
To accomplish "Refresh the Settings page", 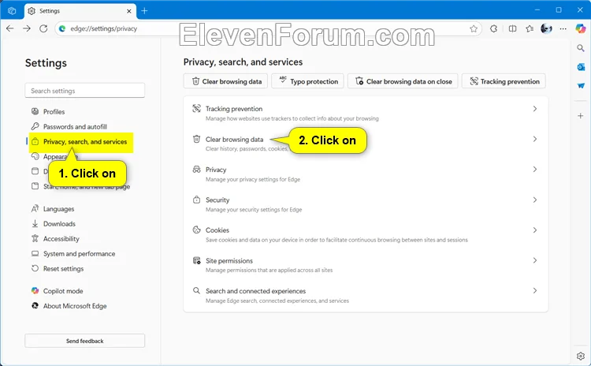I will 43,28.
